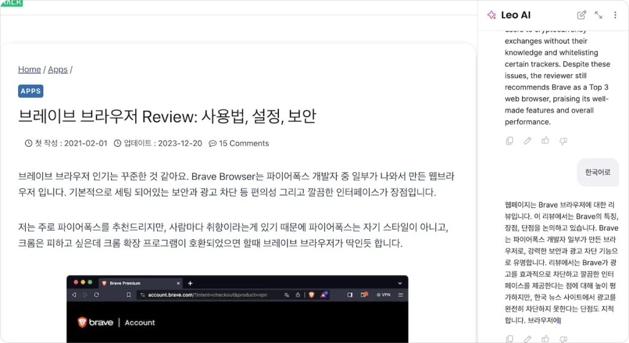Open the Leo AI three-dot options menu
This screenshot has width=629, height=343.
click(615, 15)
